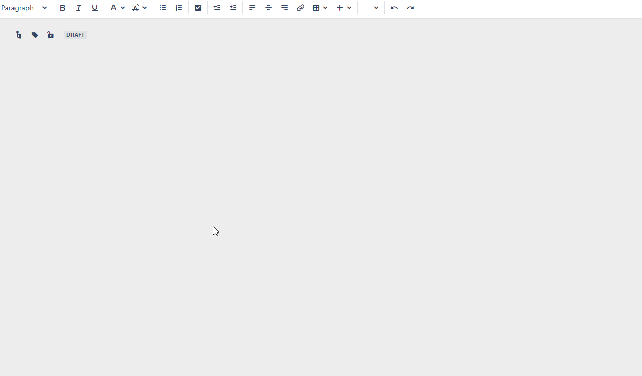Toggle underline formatting
This screenshot has width=642, height=376.
95,8
